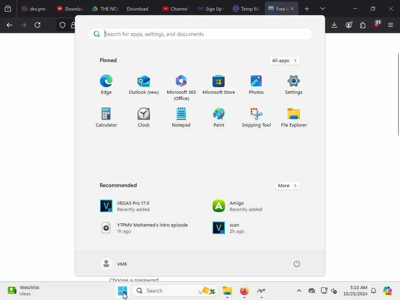
Task: Switch to the Channel YouTube tab
Action: click(x=175, y=9)
